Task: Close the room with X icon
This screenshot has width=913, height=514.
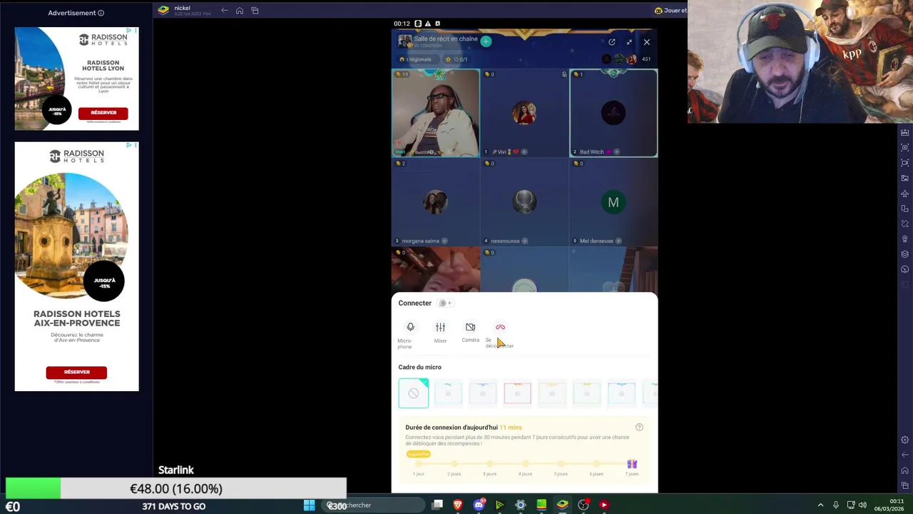Action: coord(646,42)
